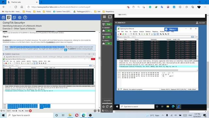Click the Done button with red X
The height and width of the screenshot is (118, 209).
(28, 111)
